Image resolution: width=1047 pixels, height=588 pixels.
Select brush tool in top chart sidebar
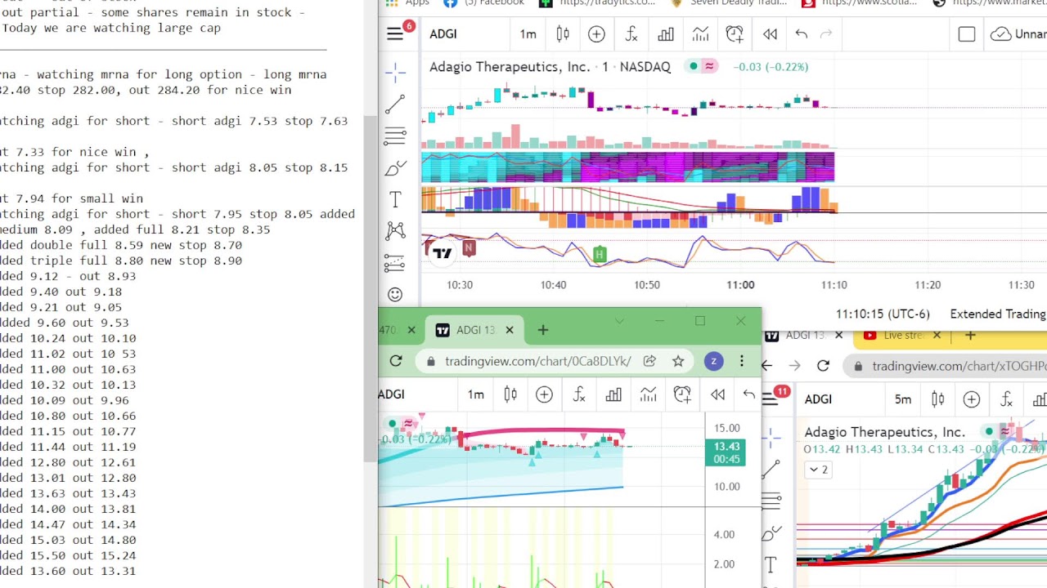coord(395,167)
